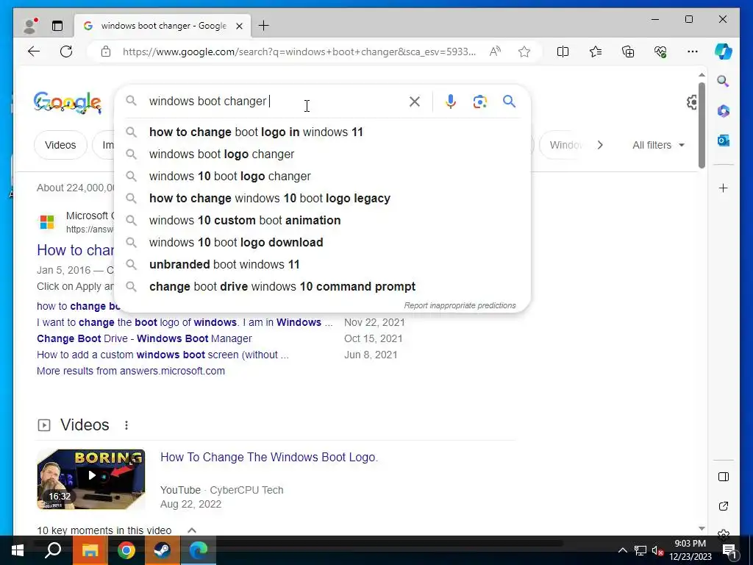Add a sidebar app with plus
This screenshot has width=753, height=565.
click(724, 188)
